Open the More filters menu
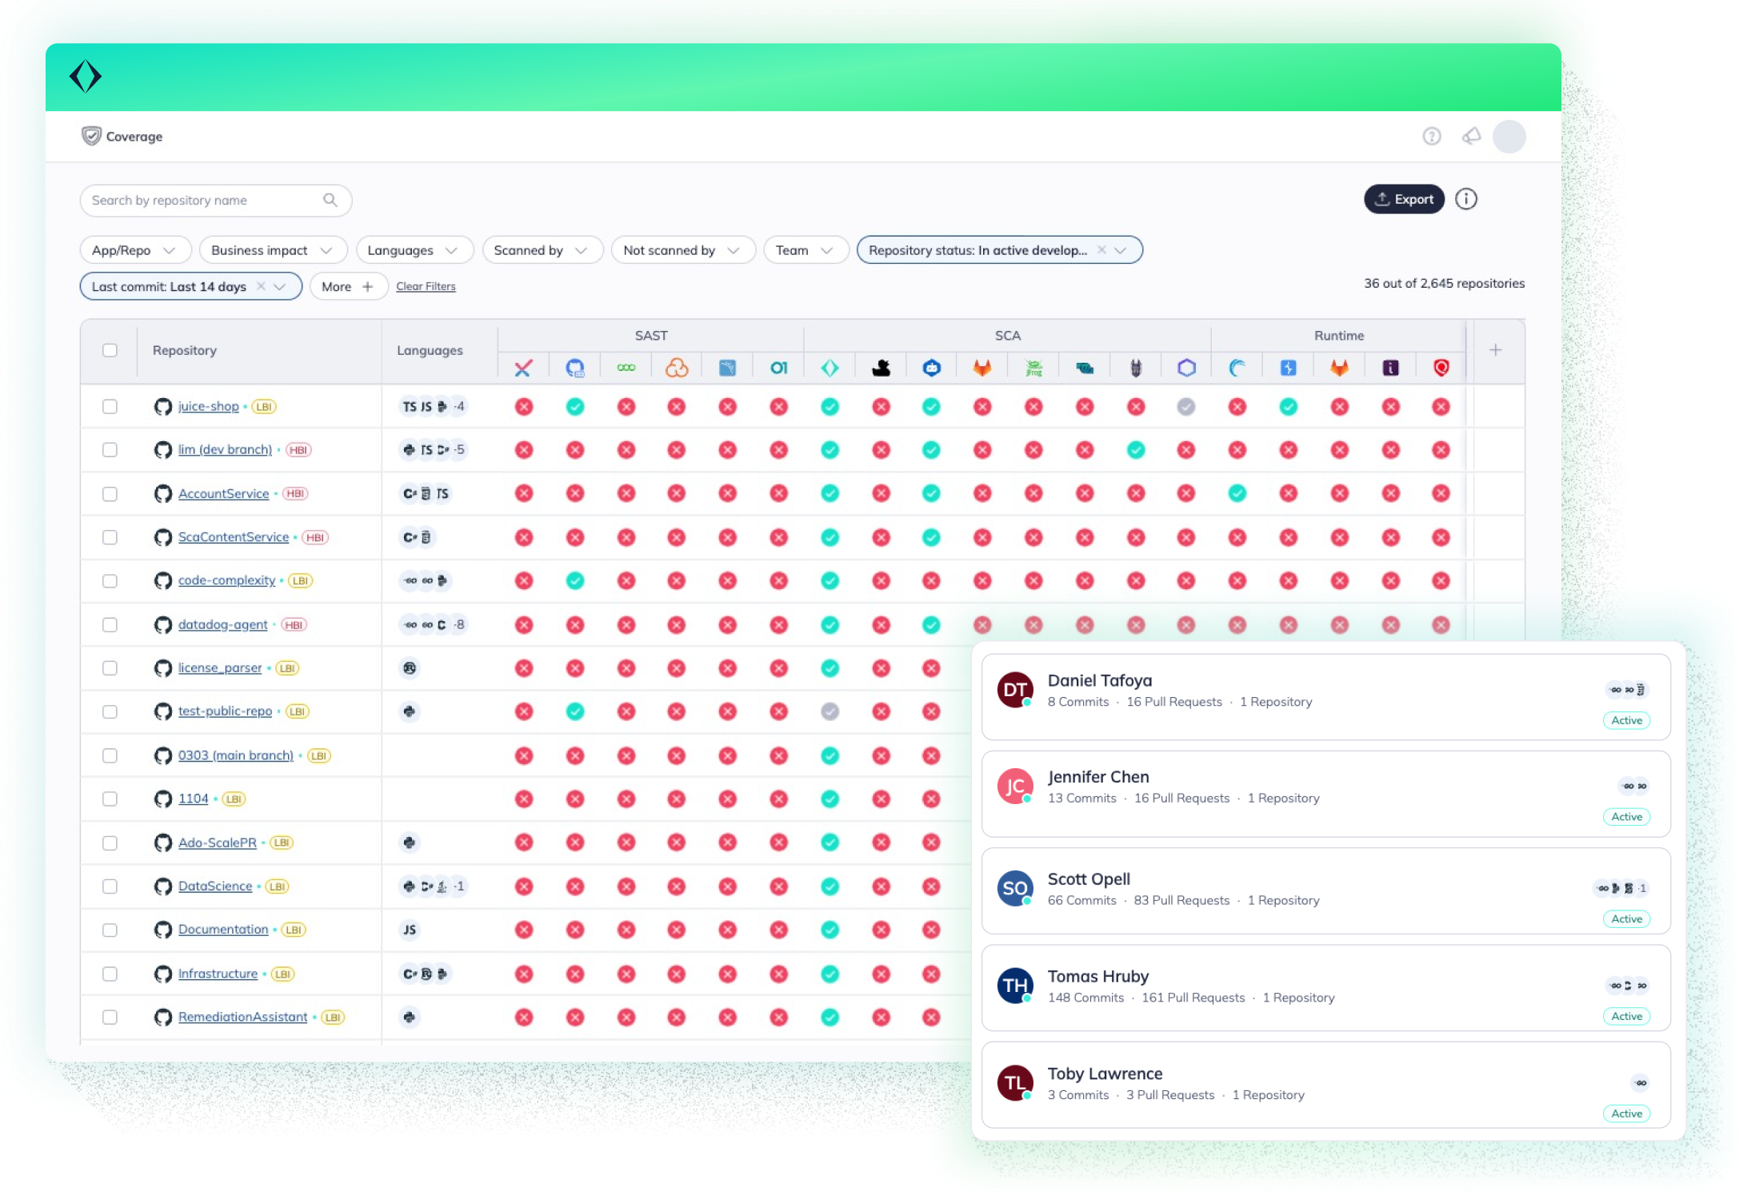 coord(347,286)
